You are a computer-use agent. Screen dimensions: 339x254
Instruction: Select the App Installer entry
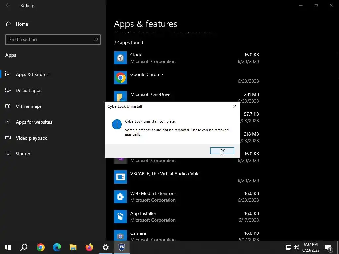click(x=186, y=217)
